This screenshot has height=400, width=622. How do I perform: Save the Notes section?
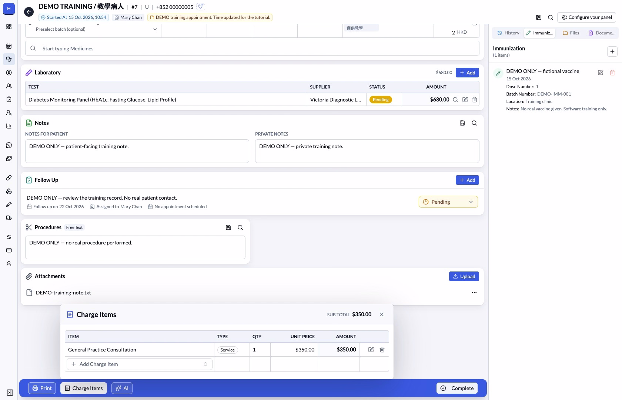tap(462, 123)
